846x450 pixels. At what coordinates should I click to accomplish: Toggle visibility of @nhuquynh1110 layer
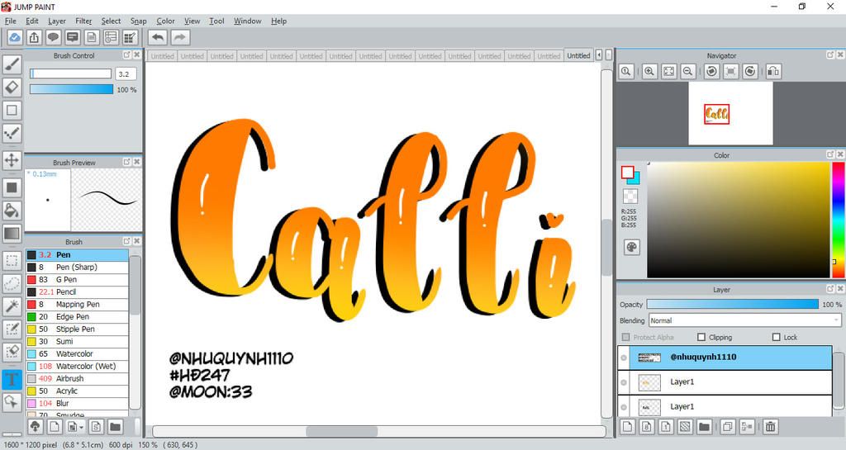pos(624,358)
